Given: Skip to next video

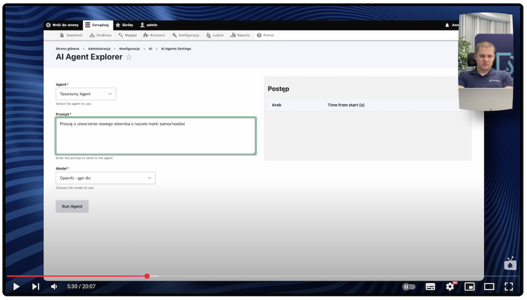Looking at the screenshot, I should (x=36, y=286).
